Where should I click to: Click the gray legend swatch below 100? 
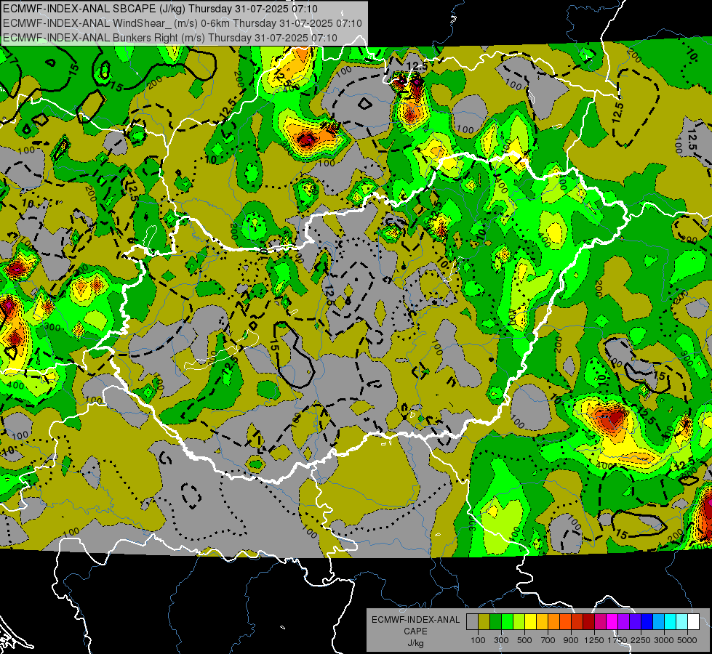pyautogui.click(x=472, y=622)
